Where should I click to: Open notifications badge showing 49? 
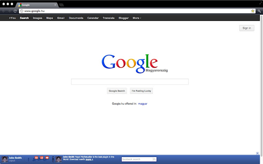point(47,157)
